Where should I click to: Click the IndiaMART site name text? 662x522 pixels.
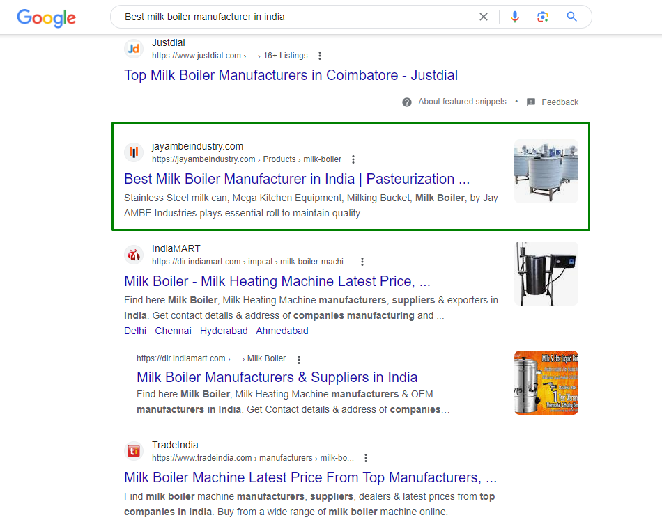point(176,248)
